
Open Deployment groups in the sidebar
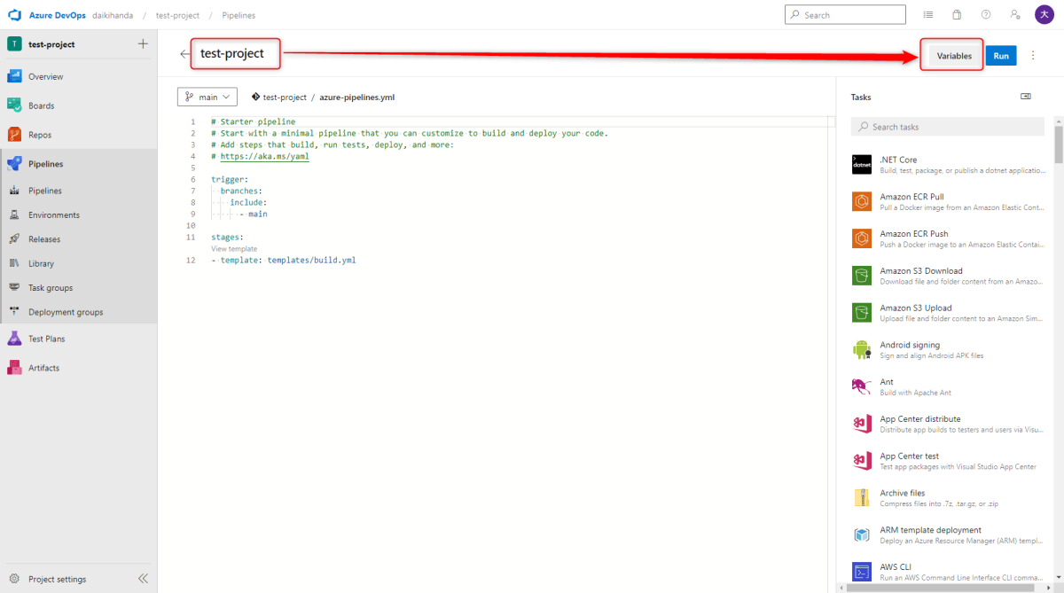point(79,312)
